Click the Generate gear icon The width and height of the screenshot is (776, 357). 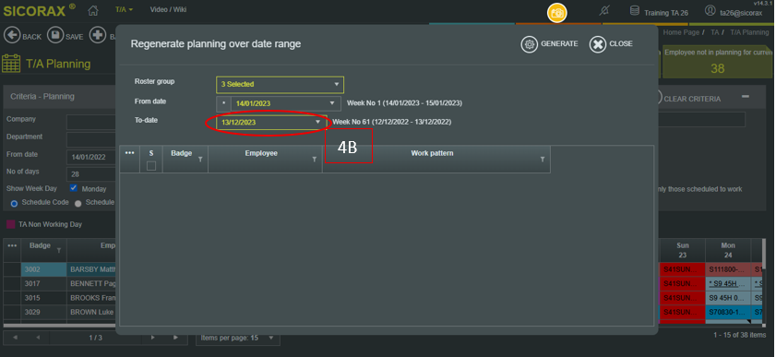coord(529,44)
